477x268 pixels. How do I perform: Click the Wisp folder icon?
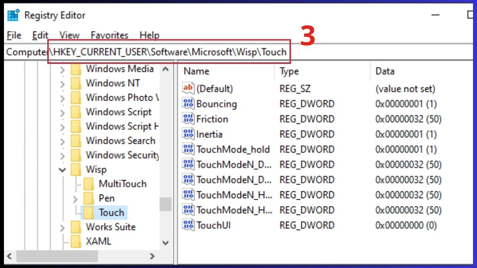(x=77, y=169)
